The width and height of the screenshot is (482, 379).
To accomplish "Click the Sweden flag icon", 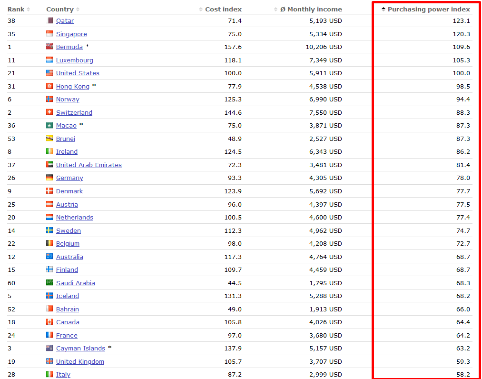I will pos(49,230).
